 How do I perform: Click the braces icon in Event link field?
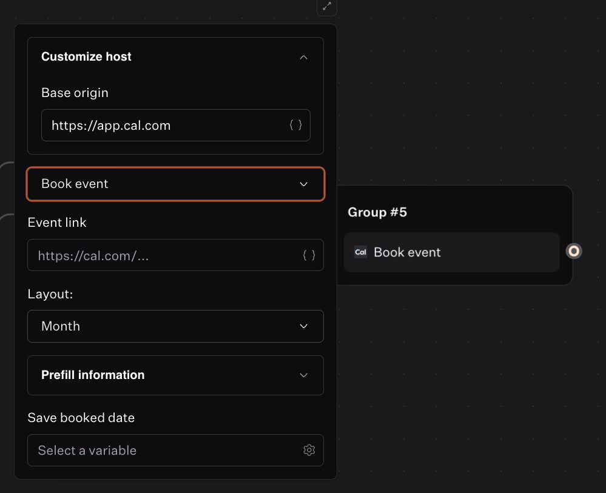[309, 255]
